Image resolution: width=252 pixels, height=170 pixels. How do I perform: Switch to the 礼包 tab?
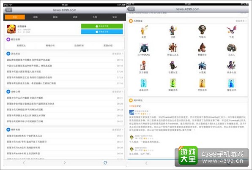point(95,17)
